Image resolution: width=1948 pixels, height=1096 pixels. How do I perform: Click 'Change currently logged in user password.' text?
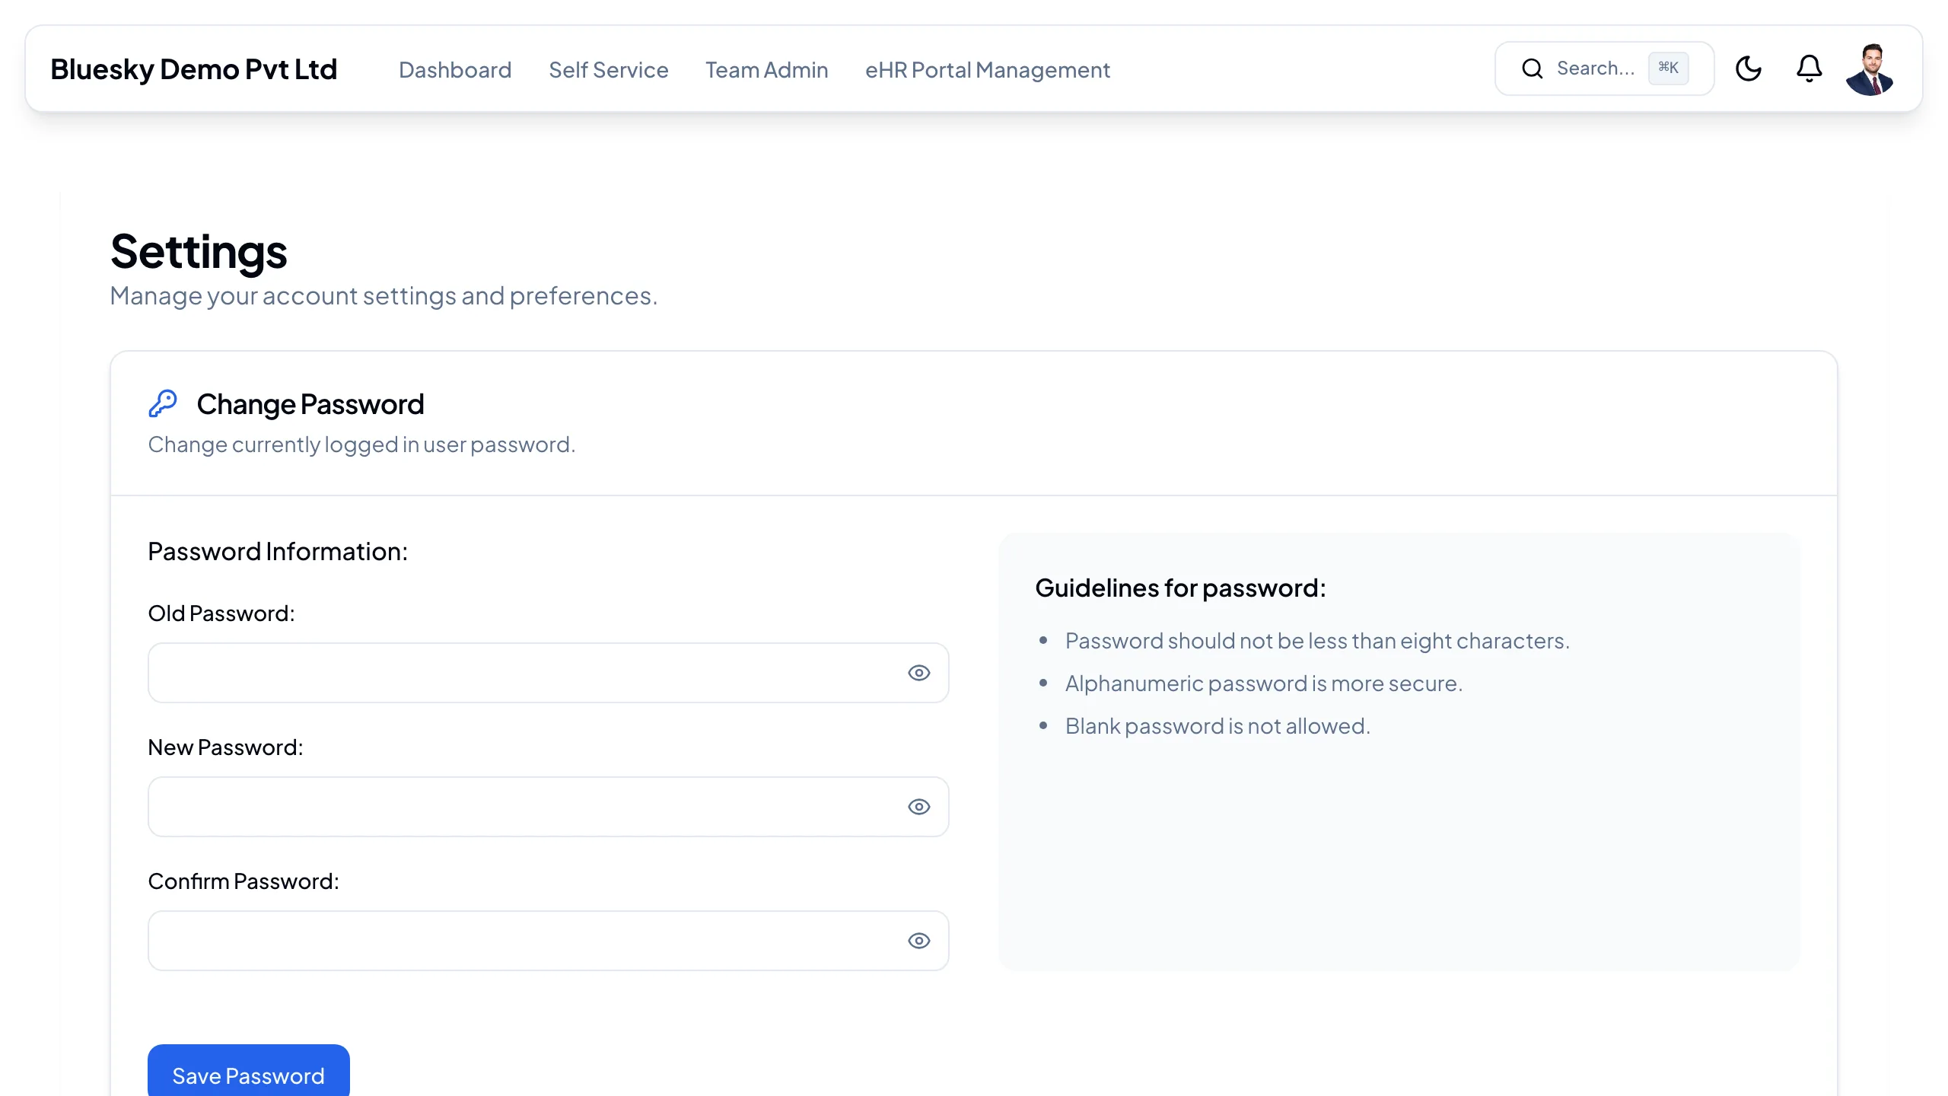click(361, 444)
